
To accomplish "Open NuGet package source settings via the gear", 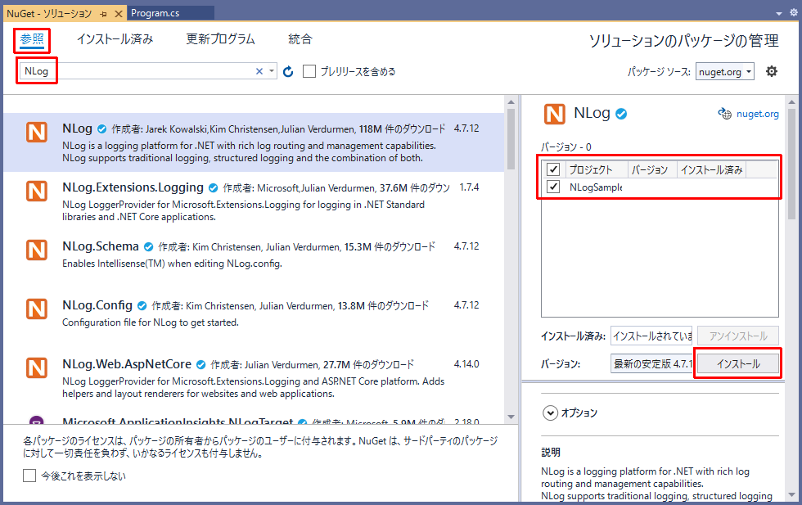I will pyautogui.click(x=770, y=71).
